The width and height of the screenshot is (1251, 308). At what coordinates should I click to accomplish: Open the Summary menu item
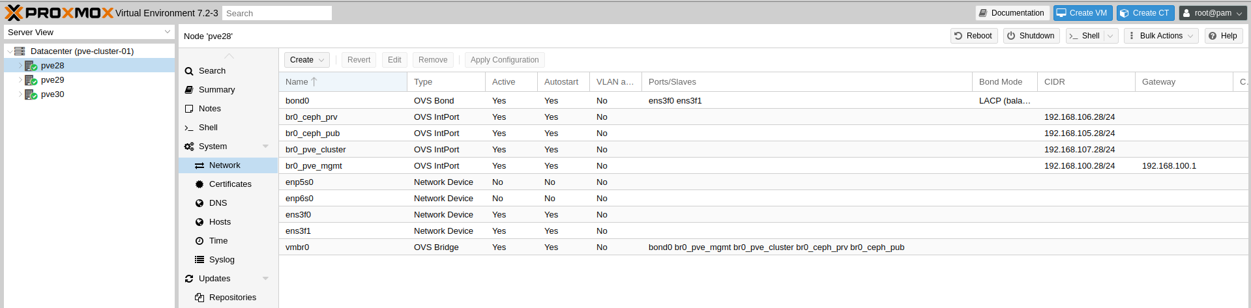(x=216, y=90)
